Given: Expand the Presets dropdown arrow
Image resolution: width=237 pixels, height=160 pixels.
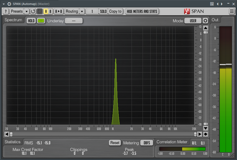Looking at the screenshot, I should click(26, 11).
